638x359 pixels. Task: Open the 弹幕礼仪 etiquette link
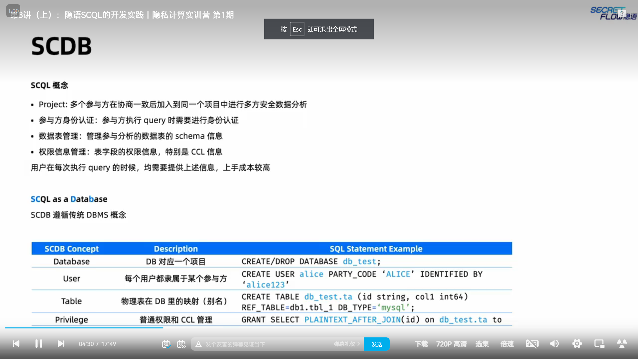(x=347, y=344)
